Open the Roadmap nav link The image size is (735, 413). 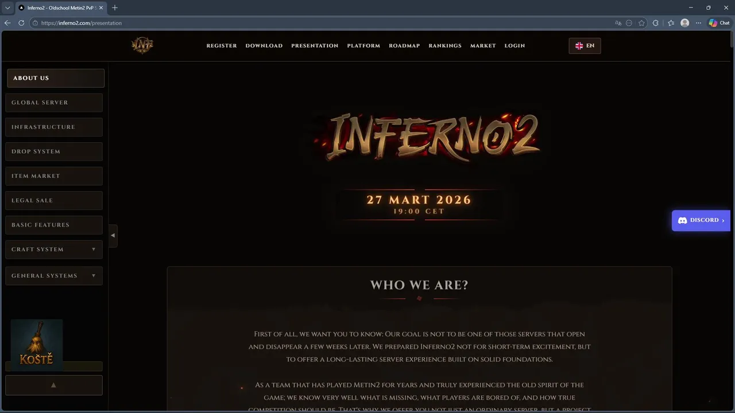[404, 46]
